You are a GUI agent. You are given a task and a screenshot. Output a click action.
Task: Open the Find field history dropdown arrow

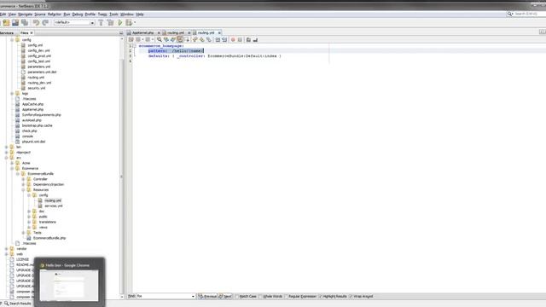pyautogui.click(x=194, y=297)
